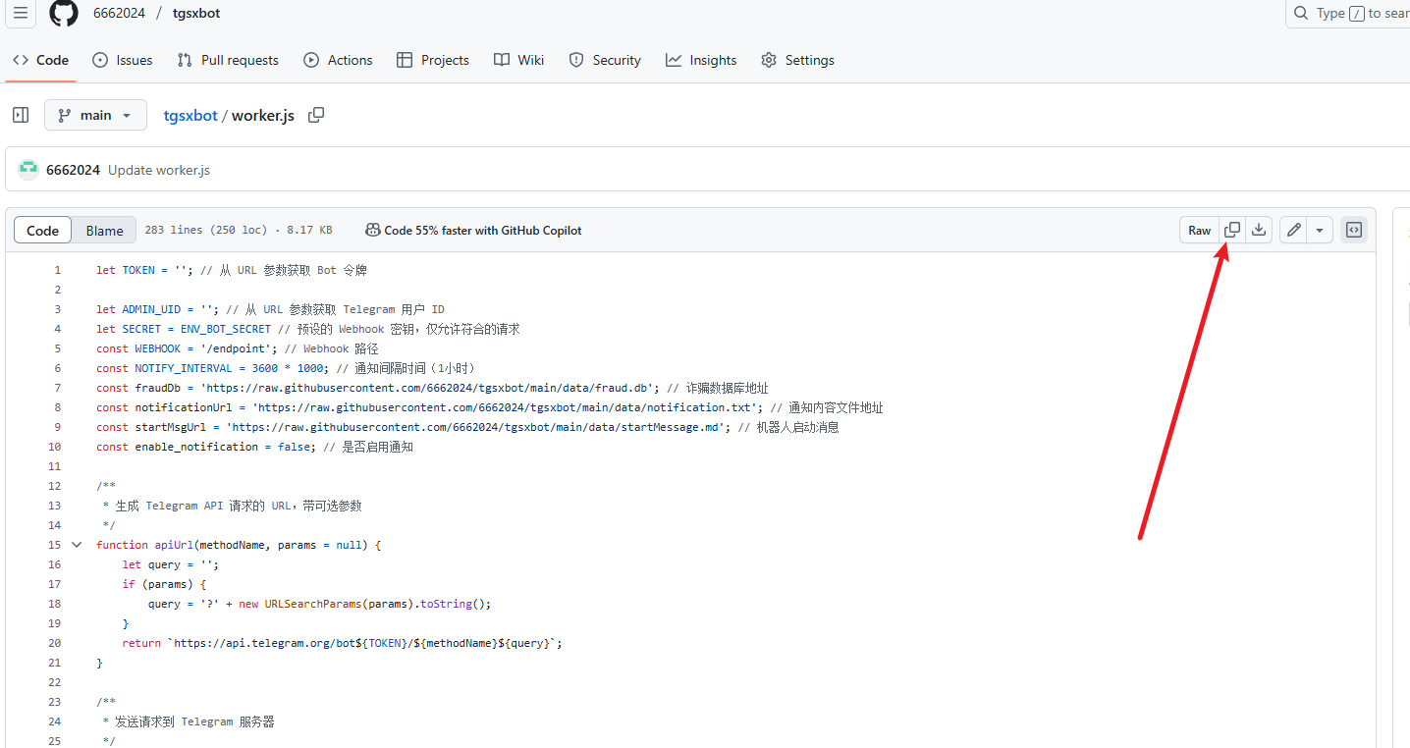The image size is (1410, 748).
Task: Toggle the file tree side panel
Action: 21,115
